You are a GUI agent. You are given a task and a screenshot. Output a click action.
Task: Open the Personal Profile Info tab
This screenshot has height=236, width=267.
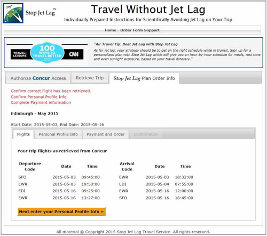pos(58,134)
